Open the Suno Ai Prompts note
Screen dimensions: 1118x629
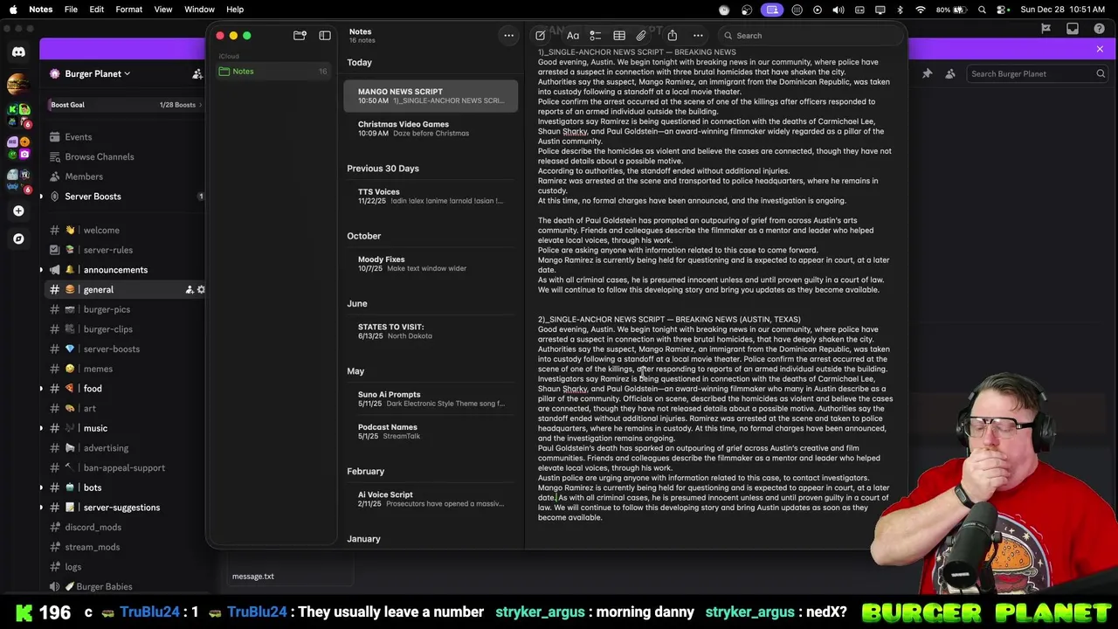[431, 398]
